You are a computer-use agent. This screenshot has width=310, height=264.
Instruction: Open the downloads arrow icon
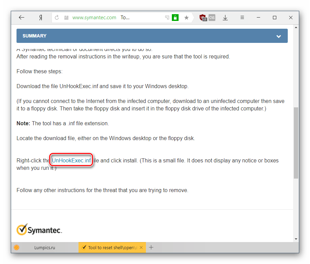click(225, 18)
